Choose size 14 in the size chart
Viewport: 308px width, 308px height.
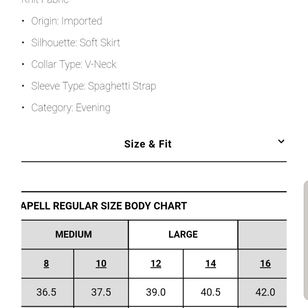click(211, 264)
